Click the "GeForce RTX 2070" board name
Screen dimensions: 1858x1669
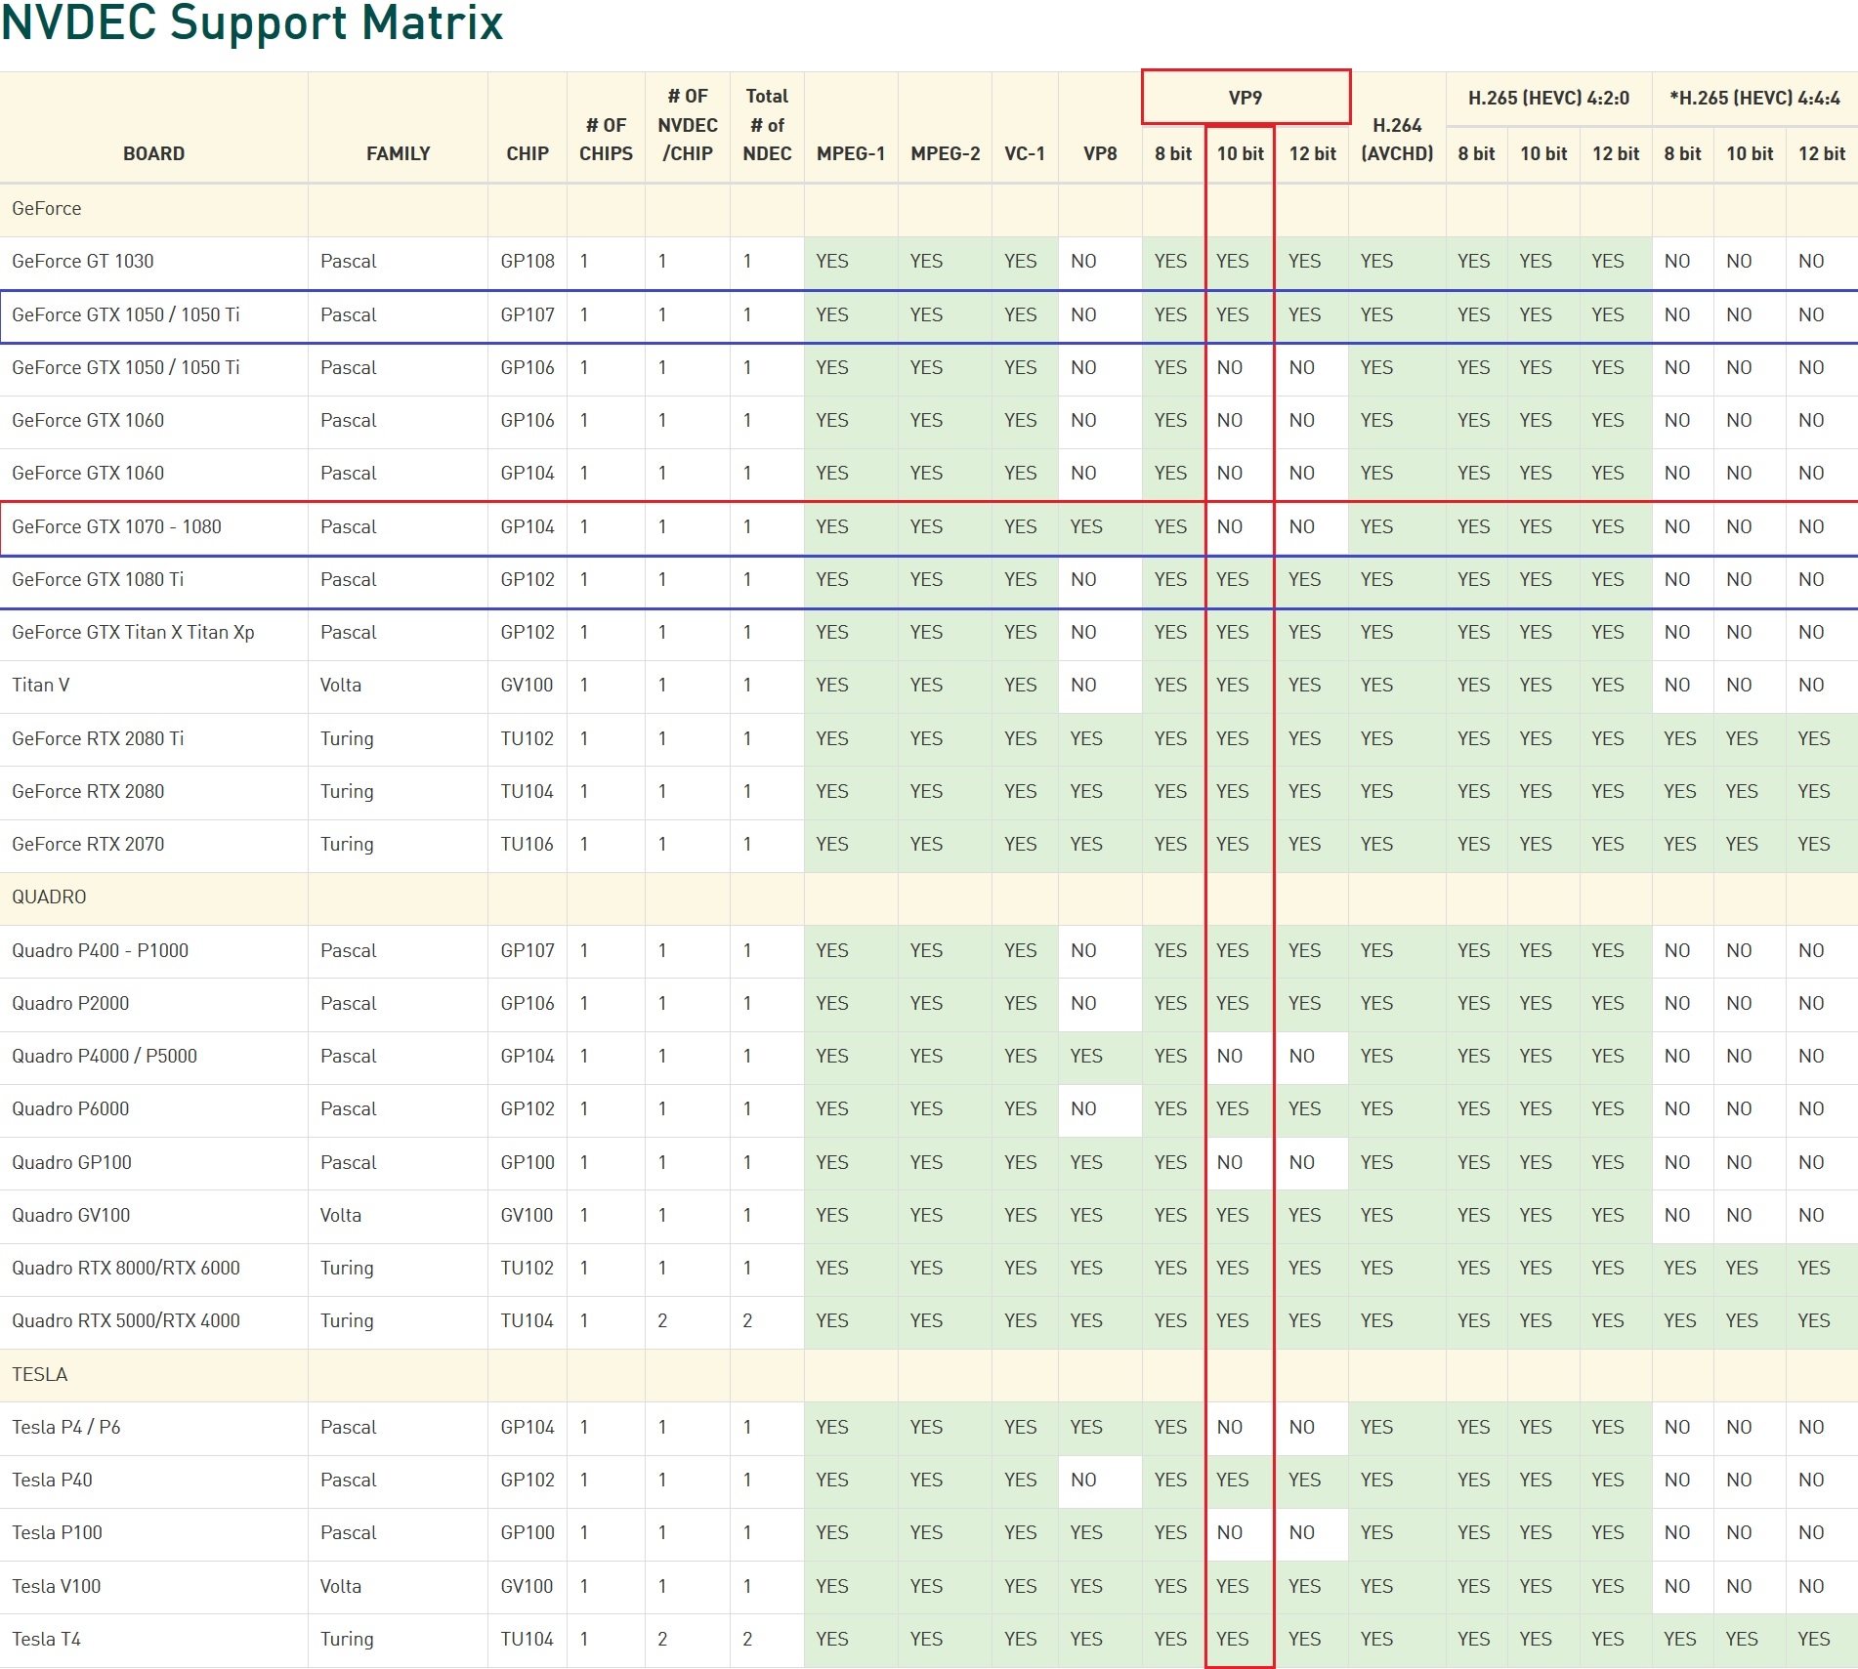tap(88, 844)
